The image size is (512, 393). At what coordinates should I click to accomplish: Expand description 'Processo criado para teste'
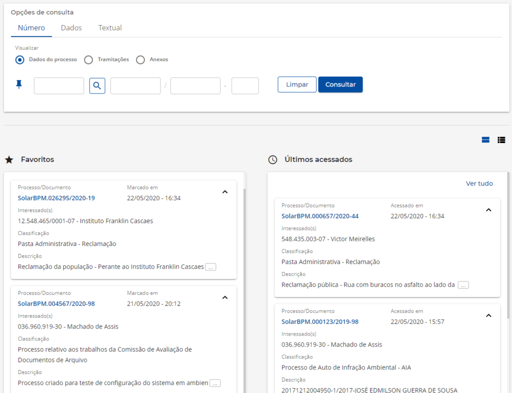click(x=215, y=383)
